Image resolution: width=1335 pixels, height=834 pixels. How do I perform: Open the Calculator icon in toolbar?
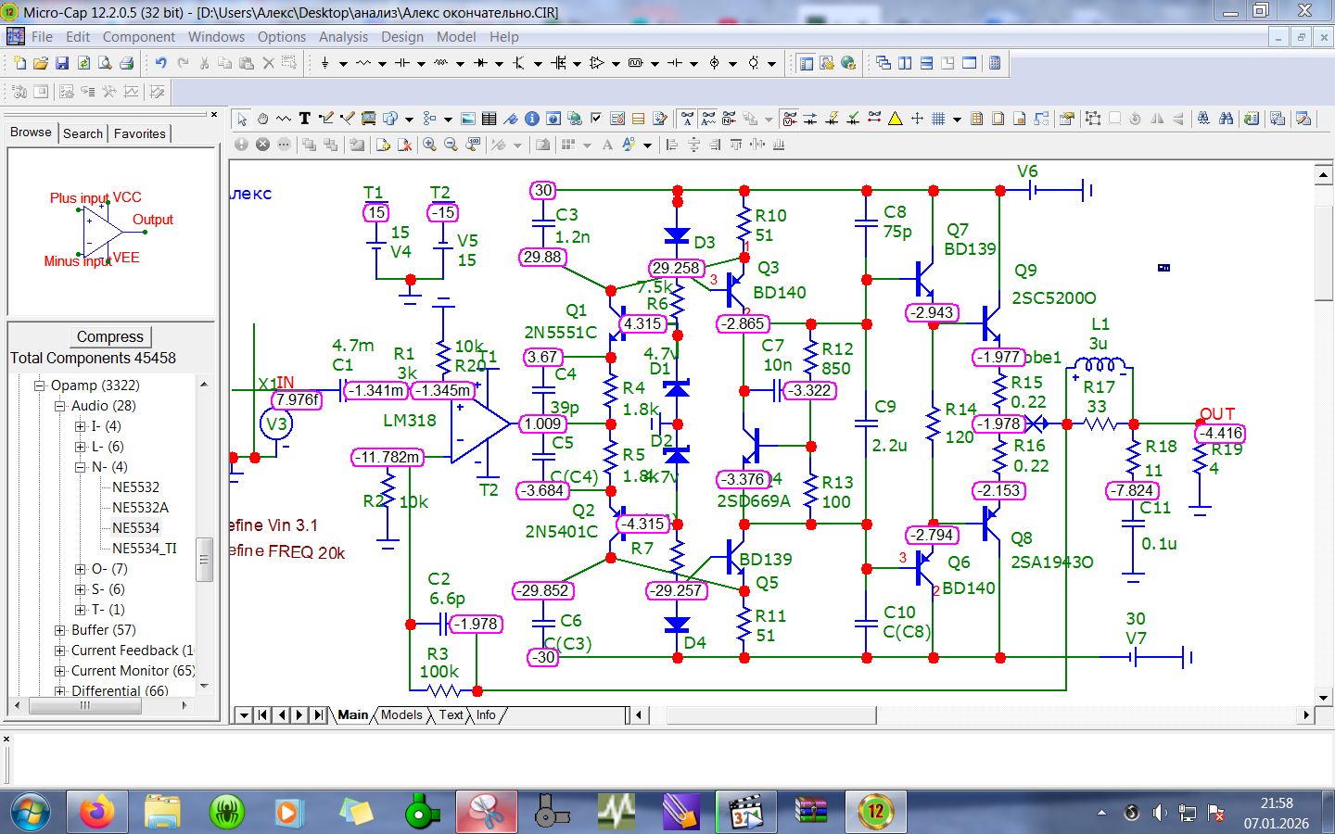[995, 63]
